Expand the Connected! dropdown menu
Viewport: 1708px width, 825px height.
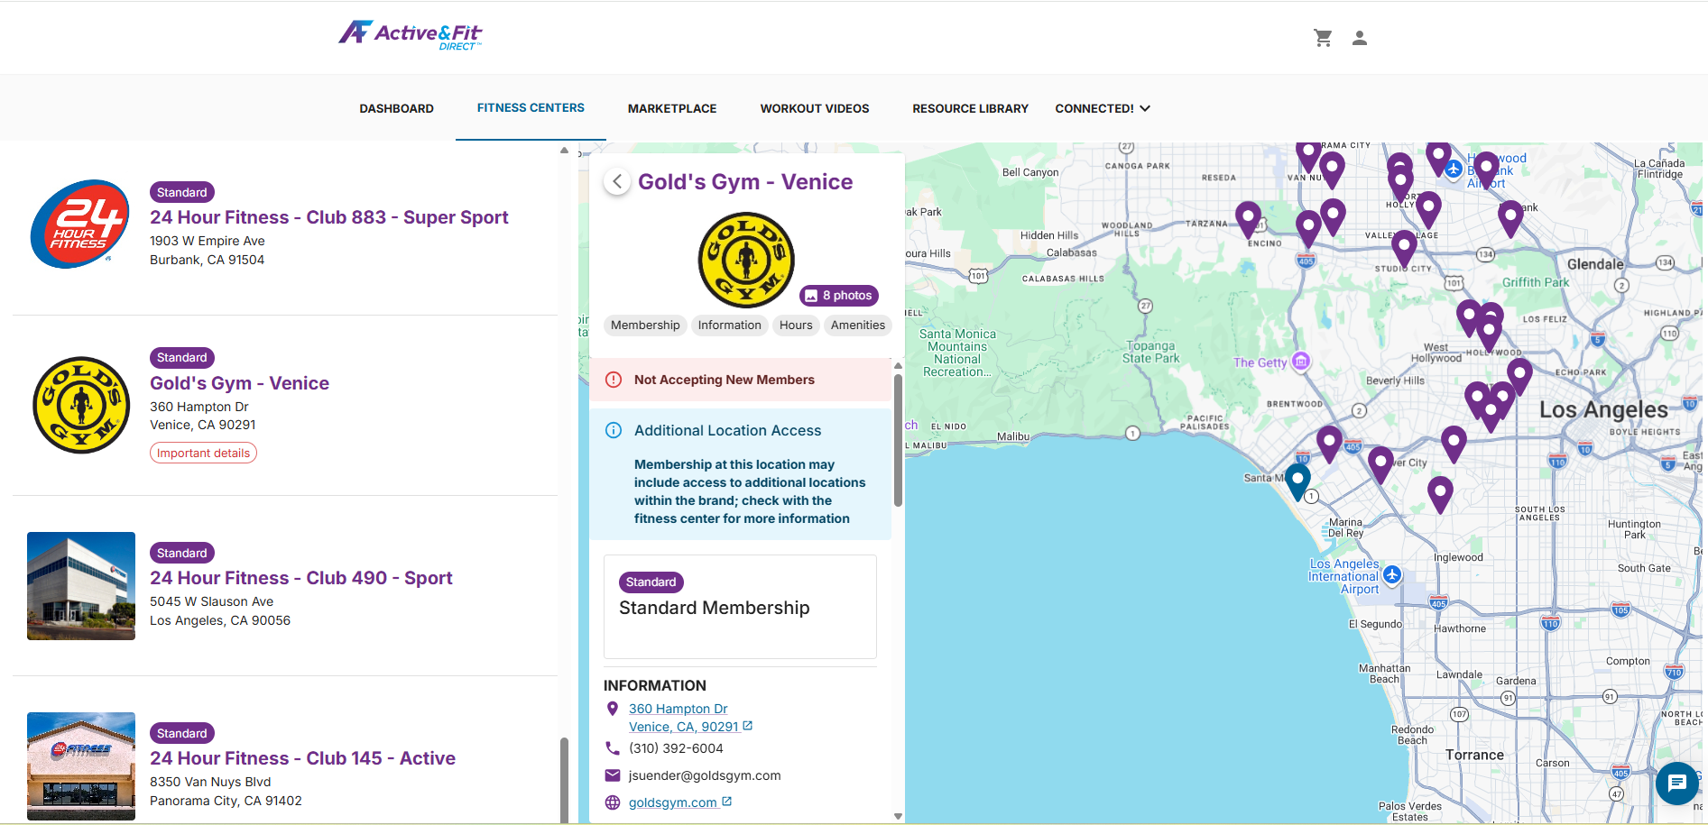(1103, 108)
